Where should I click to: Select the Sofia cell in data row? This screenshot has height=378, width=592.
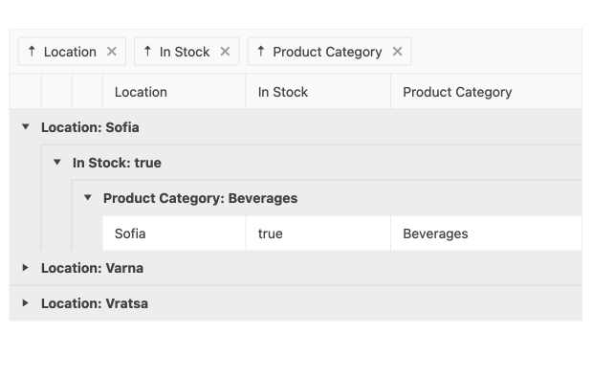(x=174, y=233)
